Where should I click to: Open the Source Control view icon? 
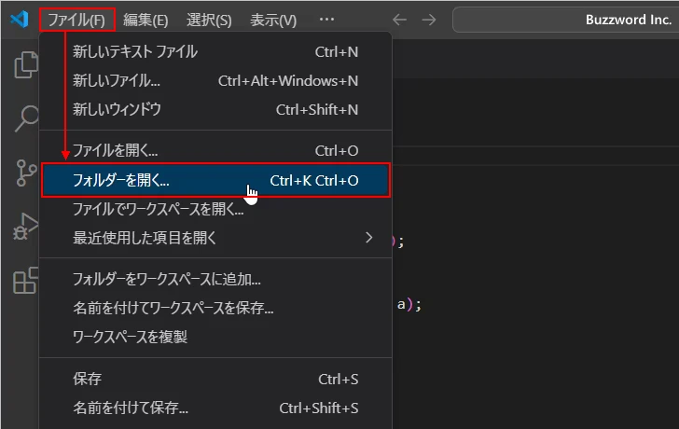tap(26, 173)
